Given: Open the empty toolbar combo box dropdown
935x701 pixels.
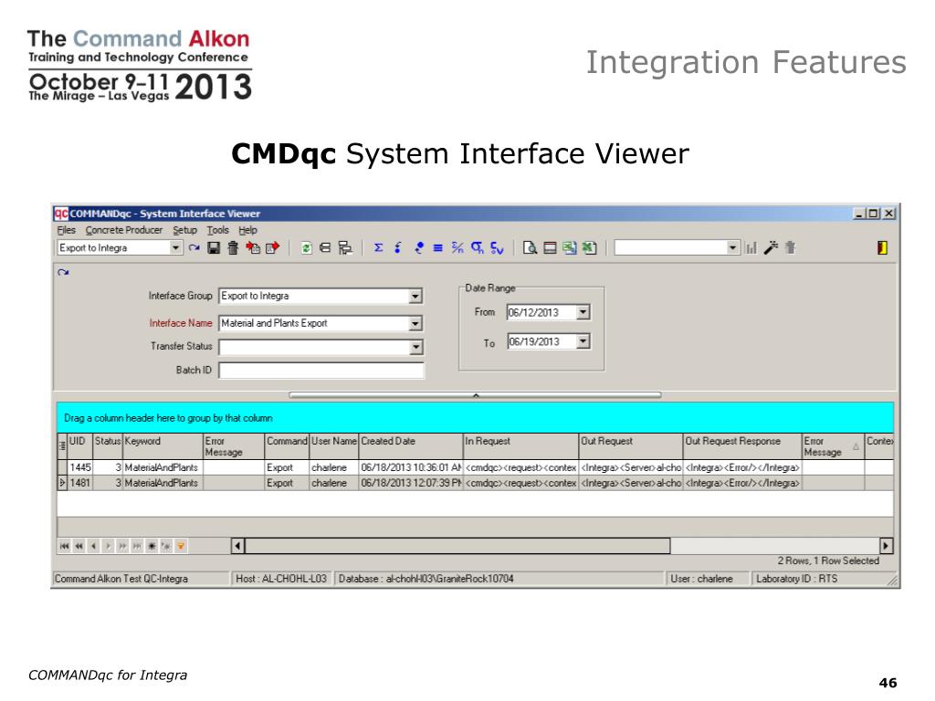Looking at the screenshot, I should coord(733,248).
